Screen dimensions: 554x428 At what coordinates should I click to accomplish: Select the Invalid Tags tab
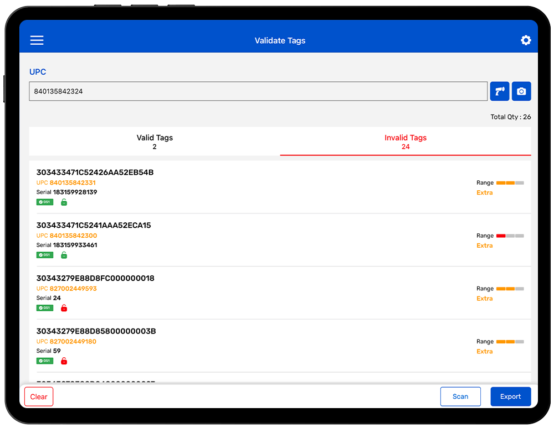coord(406,142)
